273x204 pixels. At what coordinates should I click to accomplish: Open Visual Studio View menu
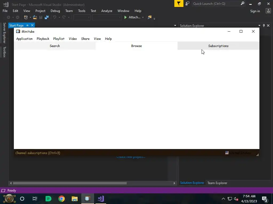pos(27,11)
